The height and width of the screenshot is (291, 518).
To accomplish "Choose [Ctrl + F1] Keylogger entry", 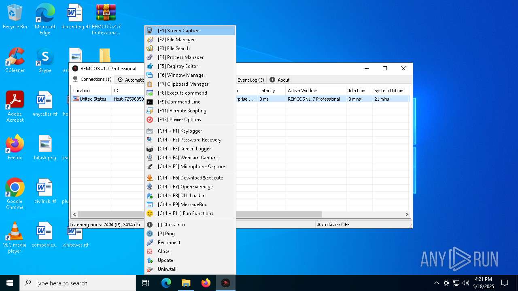I will point(190,131).
